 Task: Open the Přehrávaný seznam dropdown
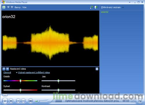[112, 7]
